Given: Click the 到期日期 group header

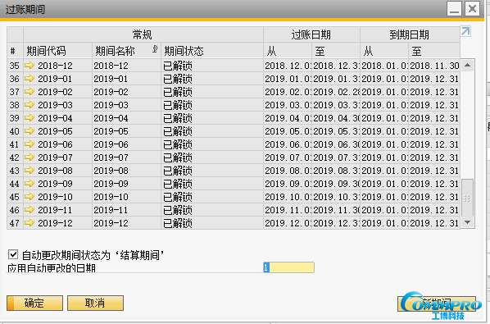Looking at the screenshot, I should tap(410, 34).
